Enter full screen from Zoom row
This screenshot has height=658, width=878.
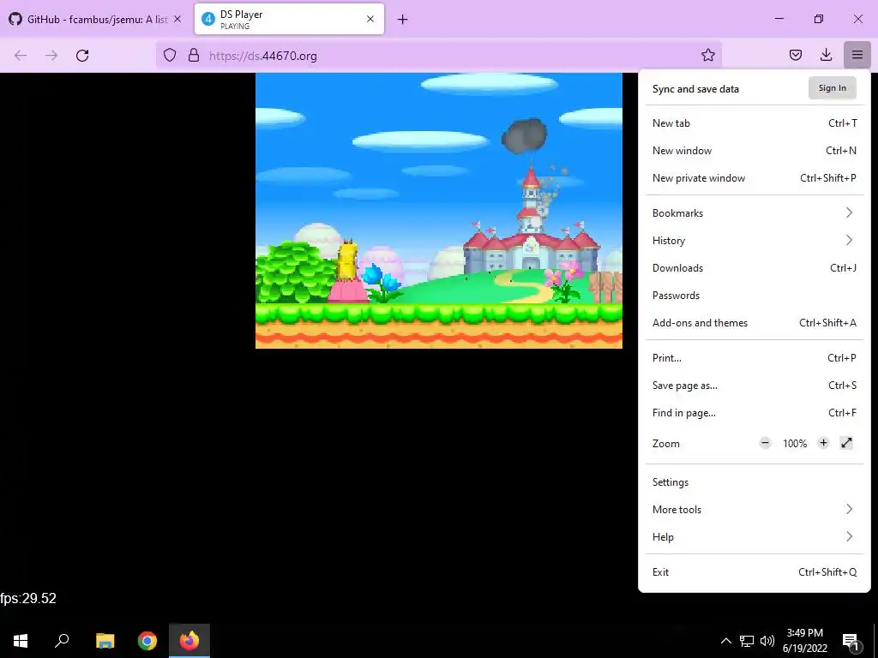(846, 443)
